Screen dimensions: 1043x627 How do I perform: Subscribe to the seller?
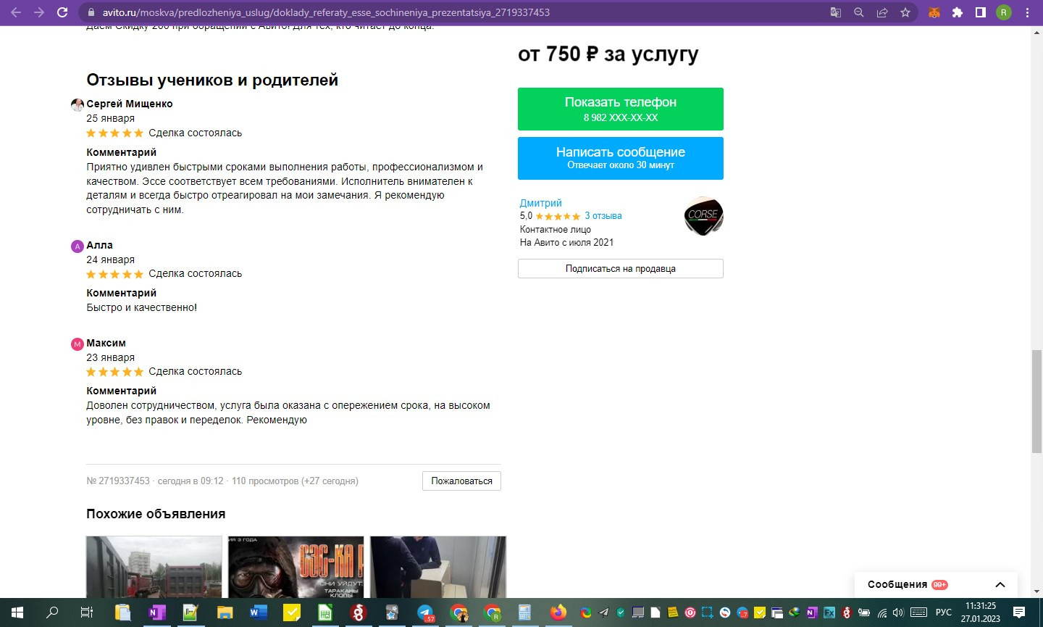[x=621, y=268]
